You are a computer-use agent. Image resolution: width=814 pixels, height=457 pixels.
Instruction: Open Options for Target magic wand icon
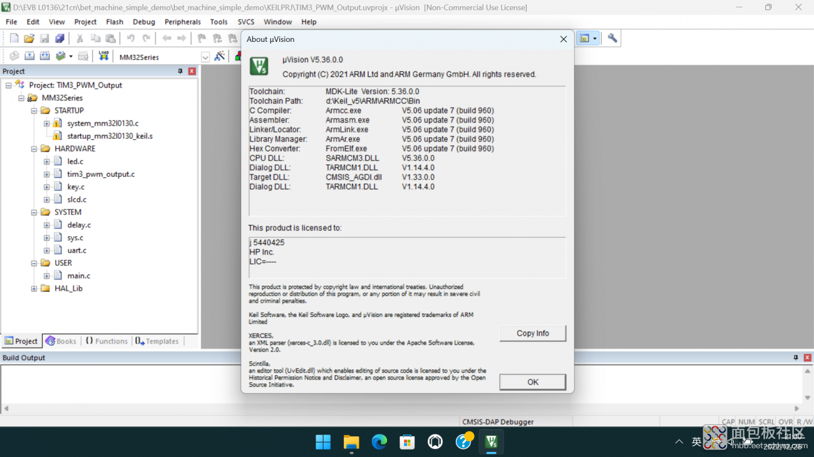[x=219, y=56]
